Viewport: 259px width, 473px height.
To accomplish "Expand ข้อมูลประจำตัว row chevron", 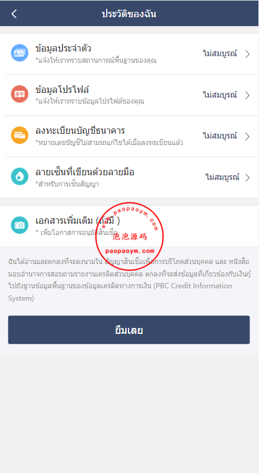I will point(247,54).
